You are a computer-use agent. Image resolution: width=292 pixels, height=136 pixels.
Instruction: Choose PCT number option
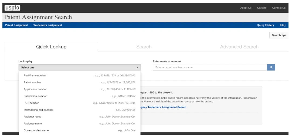80,103
